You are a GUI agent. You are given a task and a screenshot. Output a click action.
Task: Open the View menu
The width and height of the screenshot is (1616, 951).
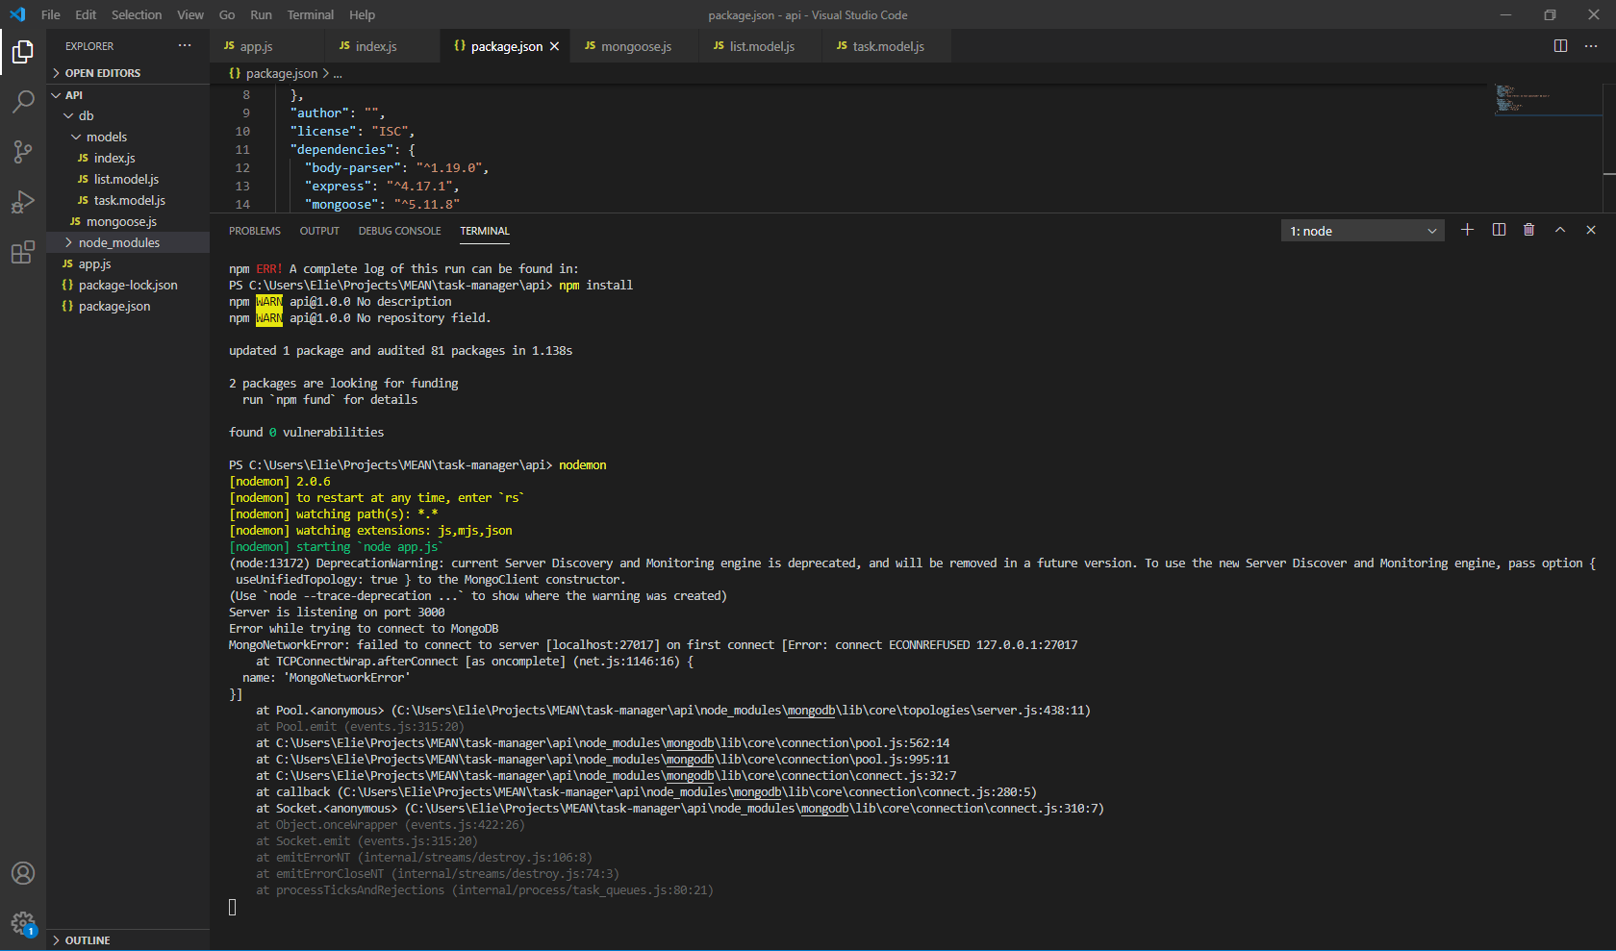pyautogui.click(x=190, y=14)
